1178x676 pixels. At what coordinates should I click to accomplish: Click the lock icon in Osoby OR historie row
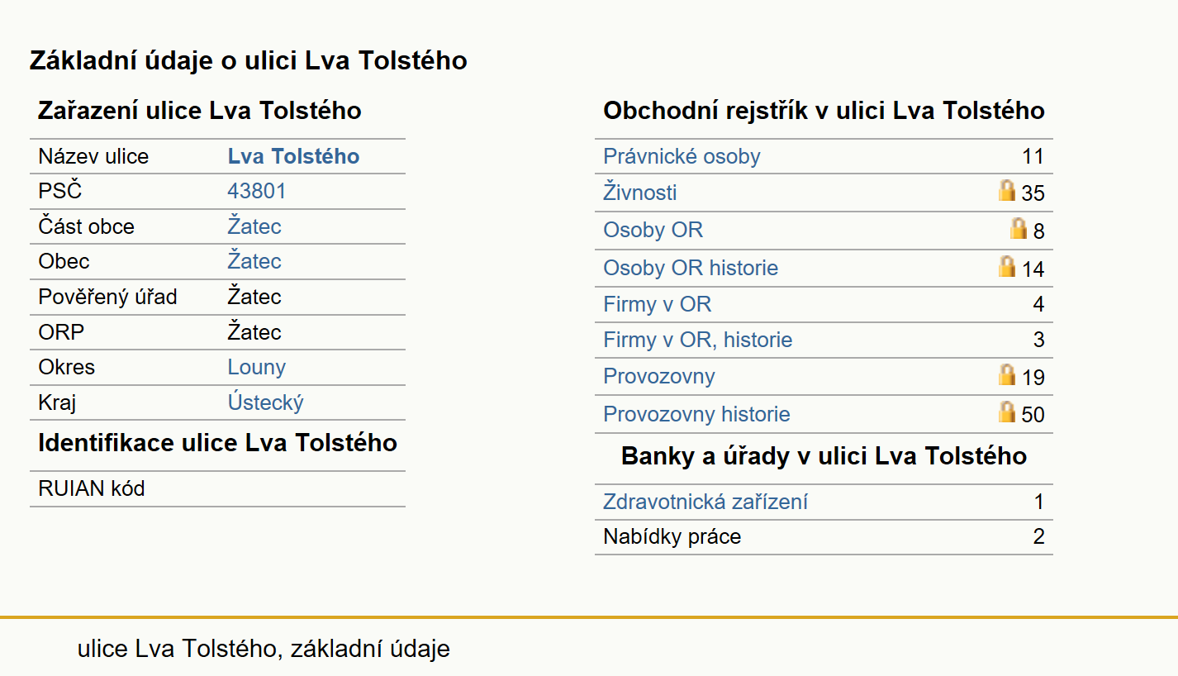coord(1006,266)
